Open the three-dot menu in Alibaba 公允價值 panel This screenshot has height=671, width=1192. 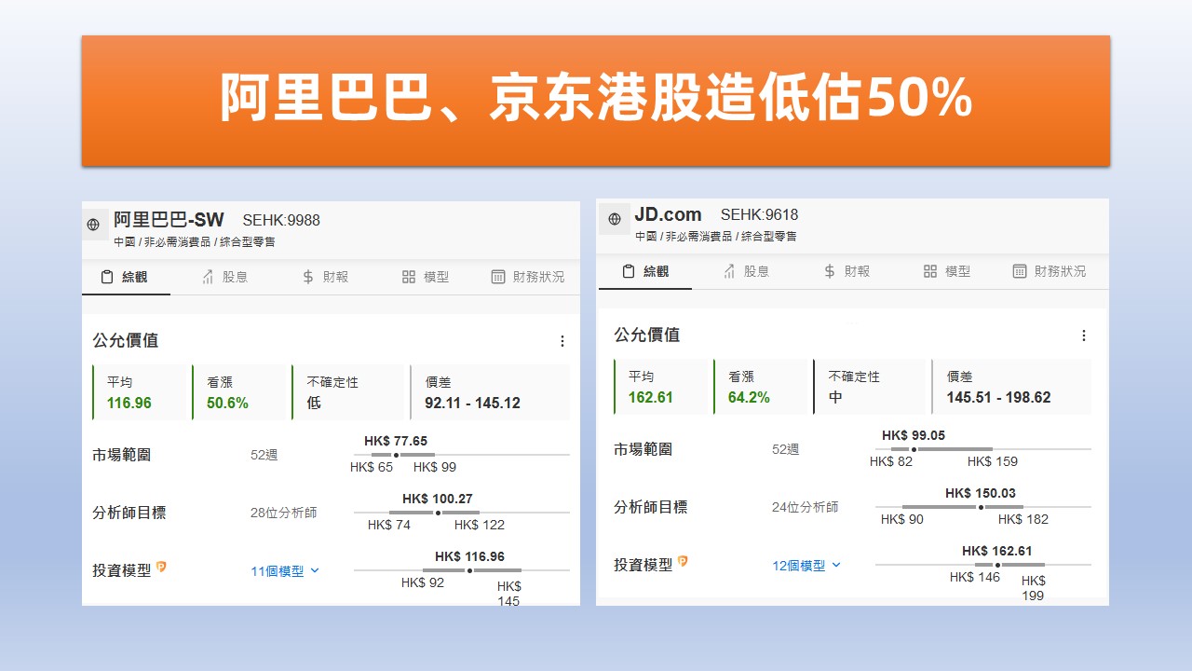[562, 341]
